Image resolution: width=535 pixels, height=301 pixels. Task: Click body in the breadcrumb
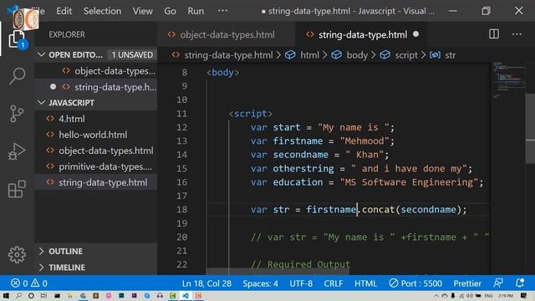tap(357, 55)
